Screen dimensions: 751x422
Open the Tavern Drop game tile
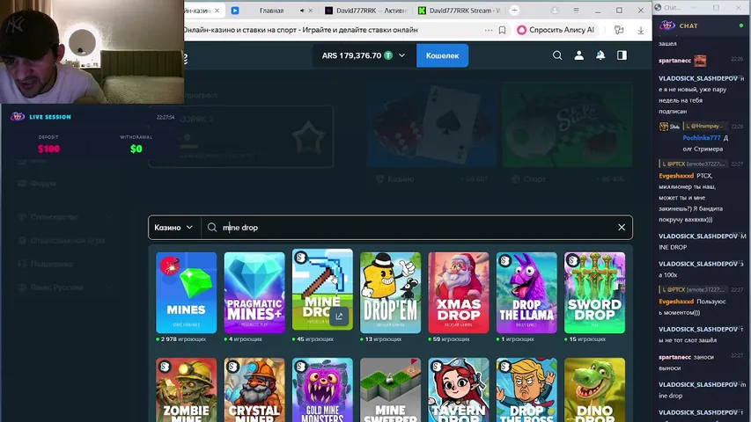(459, 390)
